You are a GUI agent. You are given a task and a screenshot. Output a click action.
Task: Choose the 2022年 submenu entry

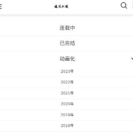(x=67, y=82)
